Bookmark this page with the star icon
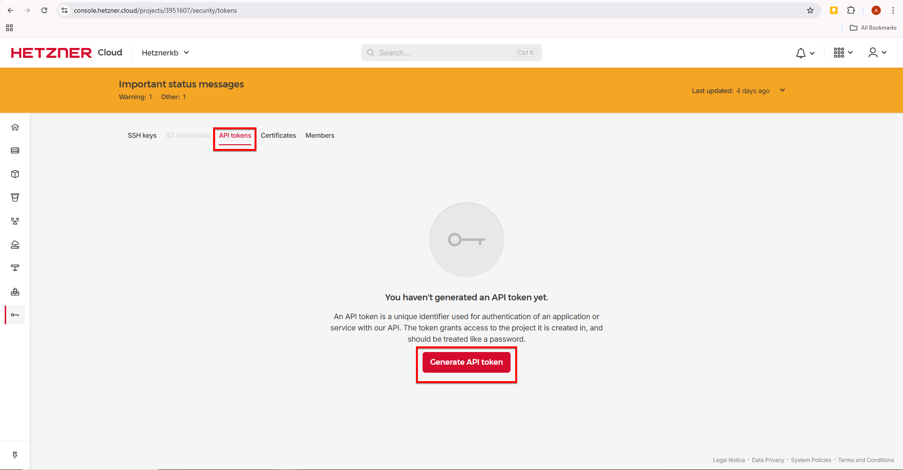 tap(810, 10)
